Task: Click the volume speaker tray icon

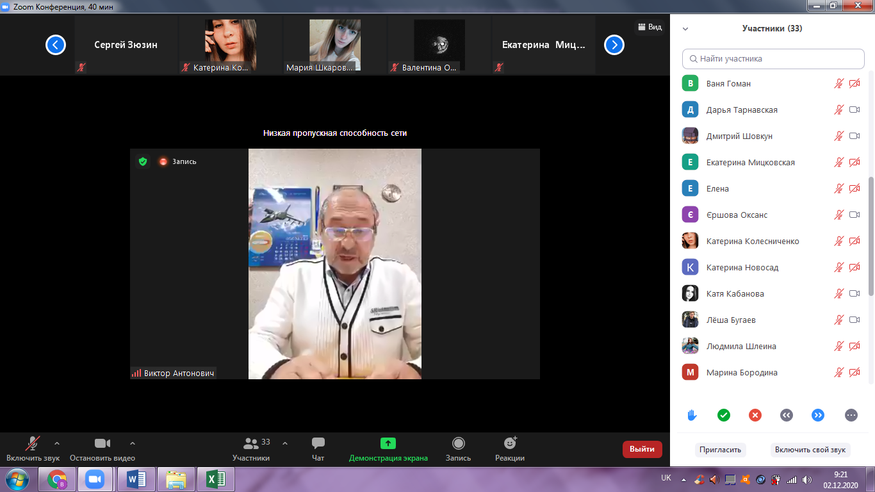Action: (806, 479)
